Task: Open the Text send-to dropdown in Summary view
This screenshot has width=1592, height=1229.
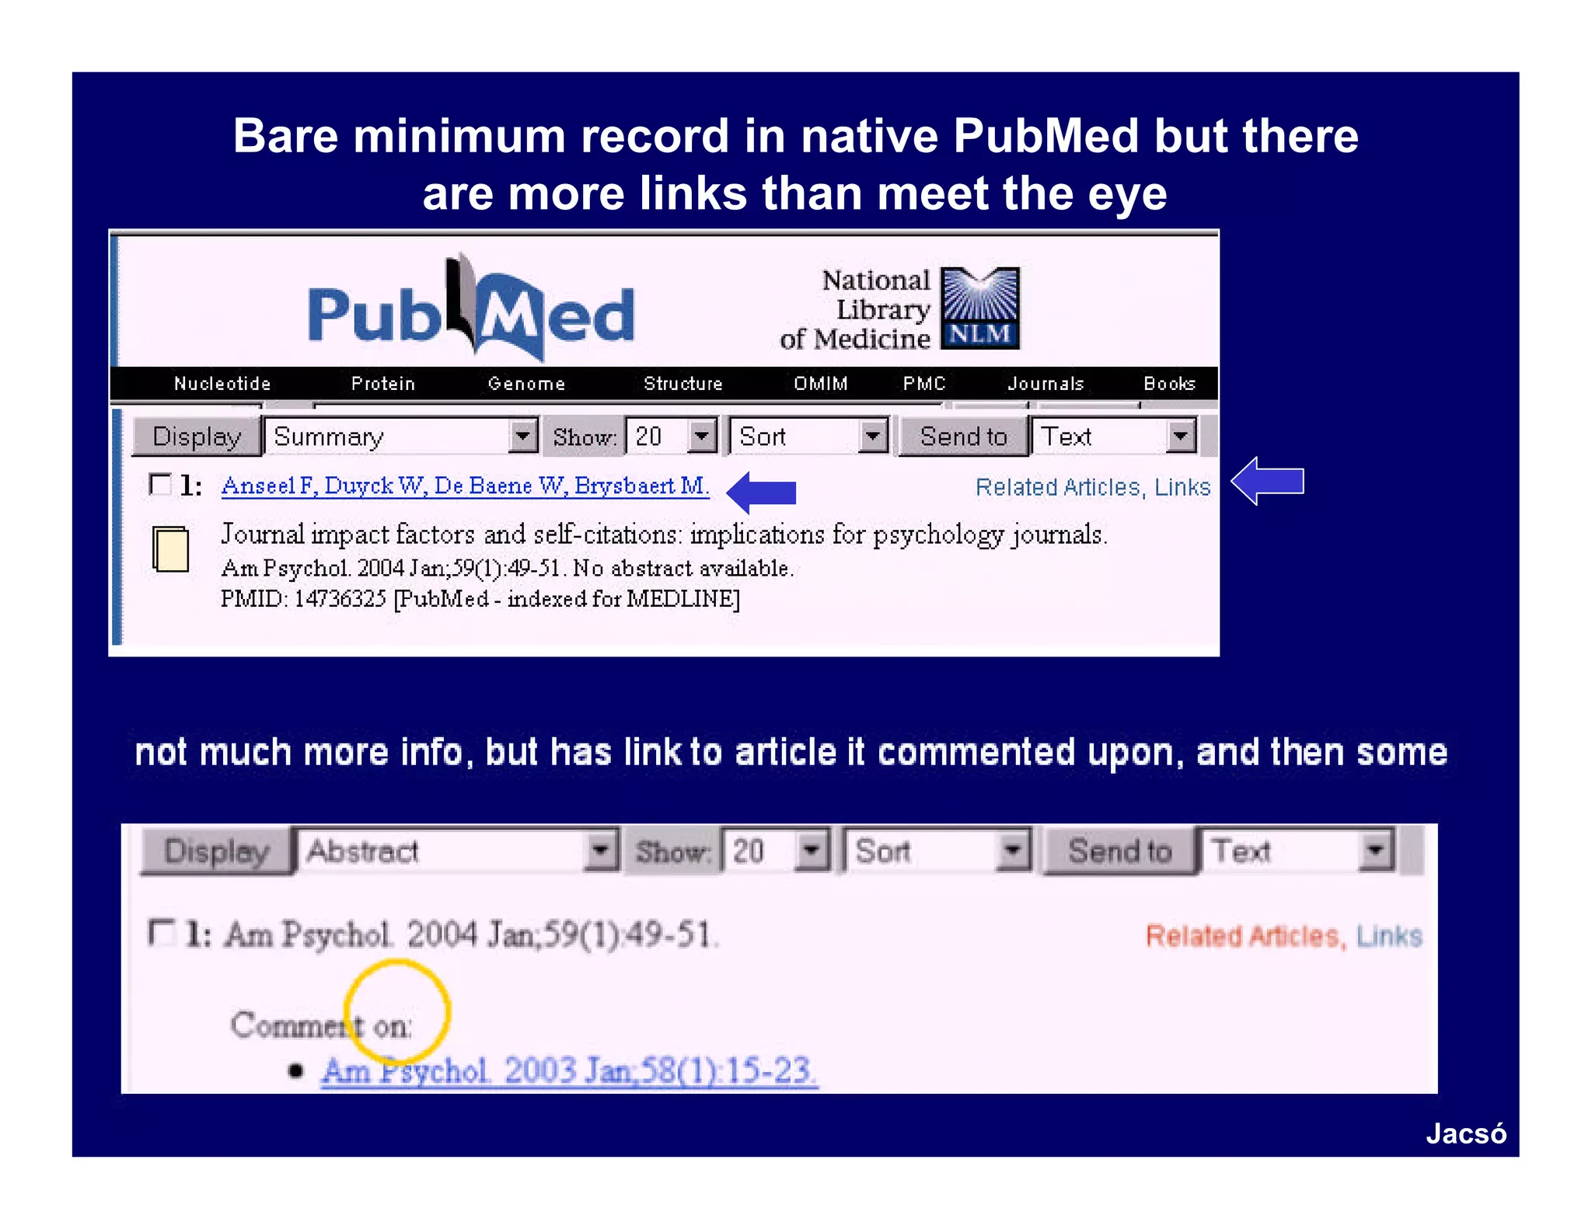Action: tap(1113, 436)
